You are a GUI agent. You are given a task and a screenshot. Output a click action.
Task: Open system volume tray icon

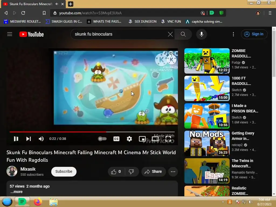pyautogui.click(x=250, y=202)
